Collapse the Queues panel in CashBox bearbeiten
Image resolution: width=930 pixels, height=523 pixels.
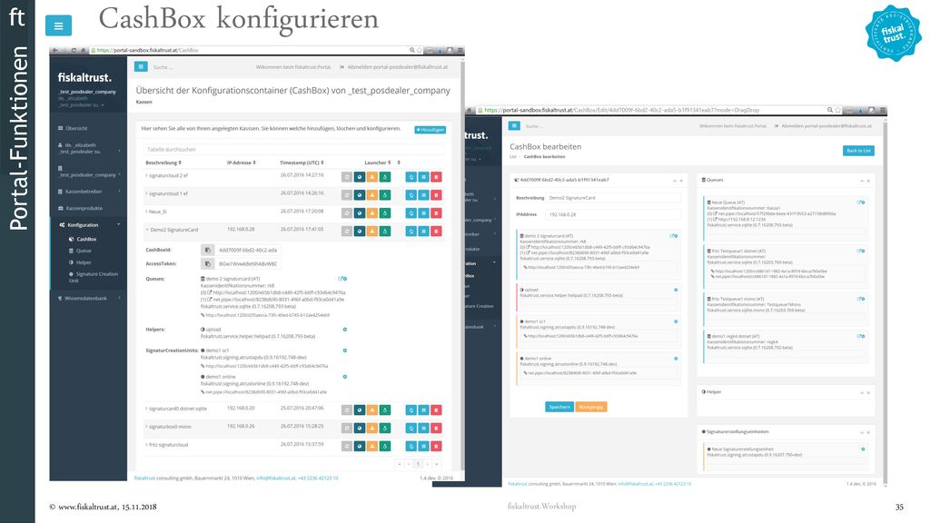(x=862, y=181)
